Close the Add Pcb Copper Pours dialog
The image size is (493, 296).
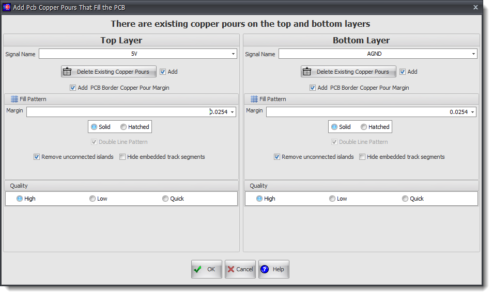475,7
